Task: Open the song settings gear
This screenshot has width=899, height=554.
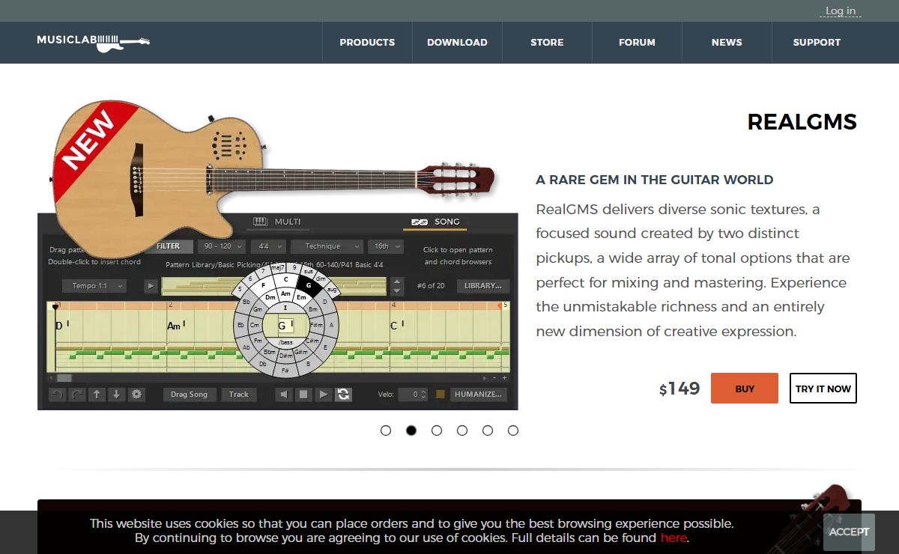Action: 136,395
